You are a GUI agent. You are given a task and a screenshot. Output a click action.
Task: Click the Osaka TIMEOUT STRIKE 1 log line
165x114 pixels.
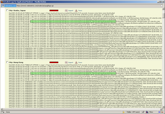point(62,13)
